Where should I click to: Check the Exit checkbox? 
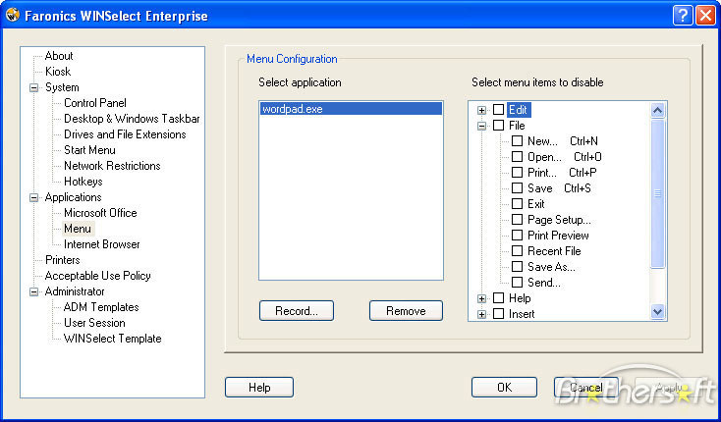518,204
